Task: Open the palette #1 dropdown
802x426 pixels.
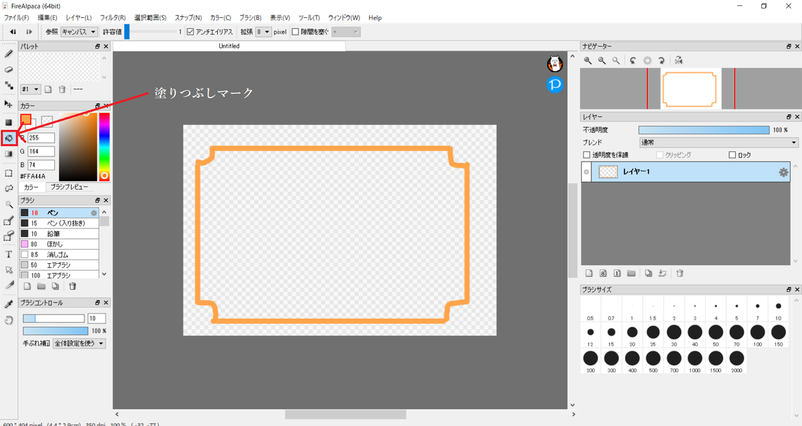Action: pyautogui.click(x=31, y=89)
